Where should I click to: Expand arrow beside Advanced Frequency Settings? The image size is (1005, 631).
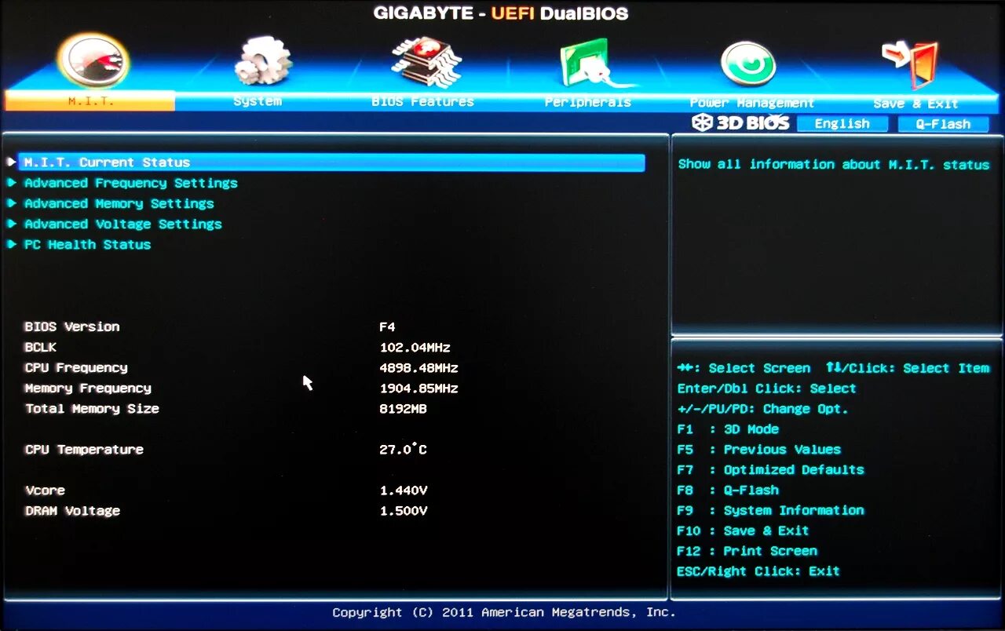coord(11,183)
